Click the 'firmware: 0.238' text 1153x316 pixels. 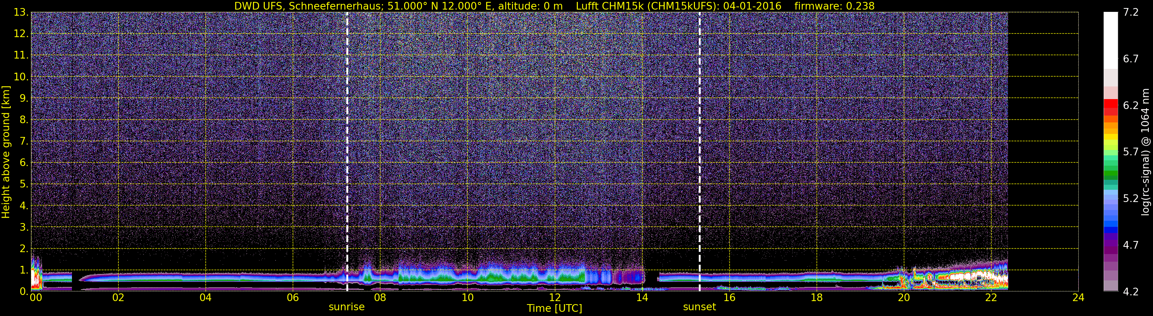pyautogui.click(x=834, y=6)
